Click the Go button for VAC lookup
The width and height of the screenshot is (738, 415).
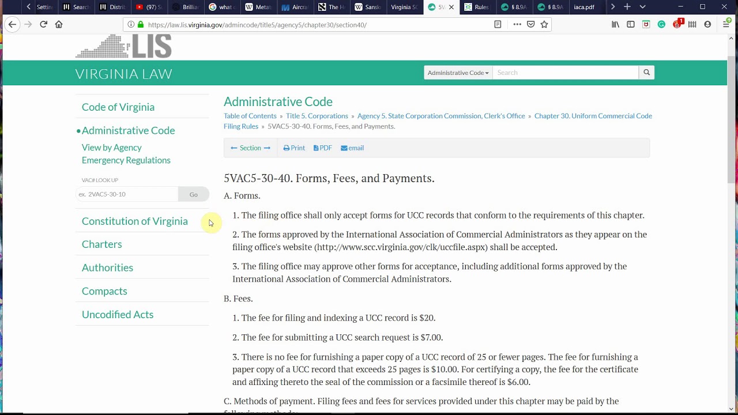tap(194, 194)
